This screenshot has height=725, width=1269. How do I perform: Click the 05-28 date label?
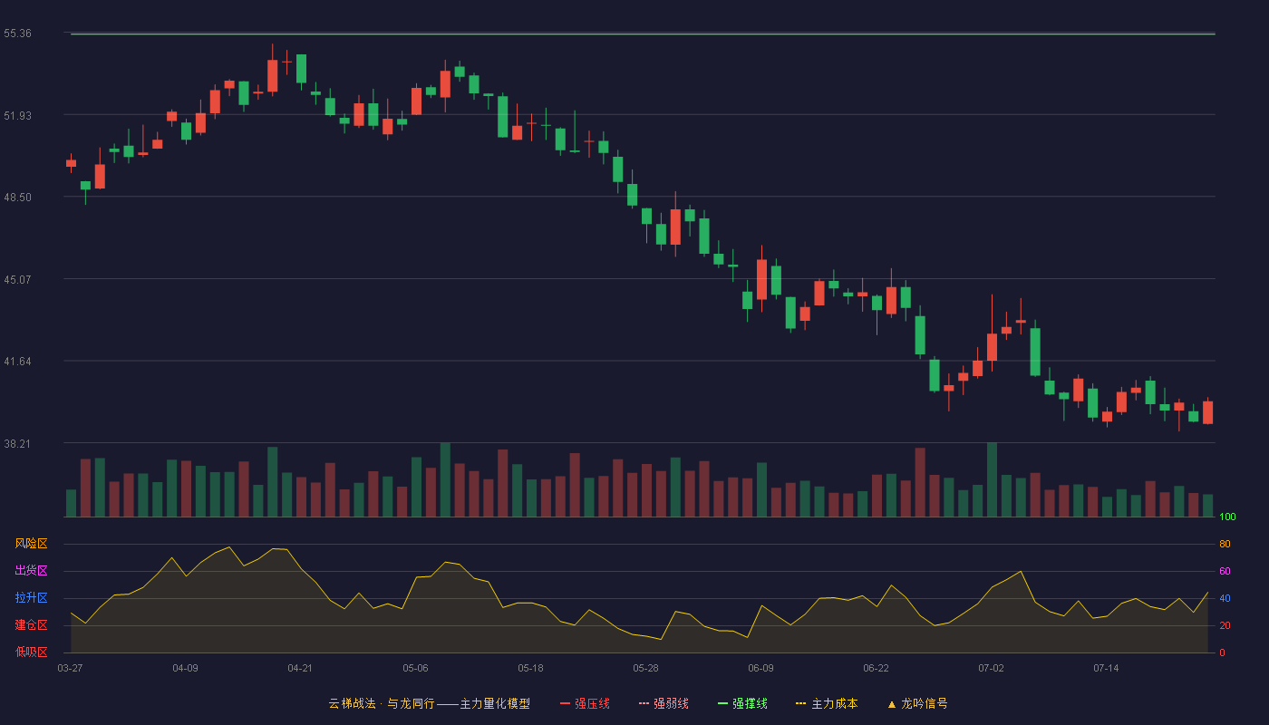click(x=645, y=668)
